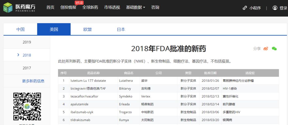The image size is (288, 125).
Task: Open 市场透视 navigation item
Action: [112, 7]
